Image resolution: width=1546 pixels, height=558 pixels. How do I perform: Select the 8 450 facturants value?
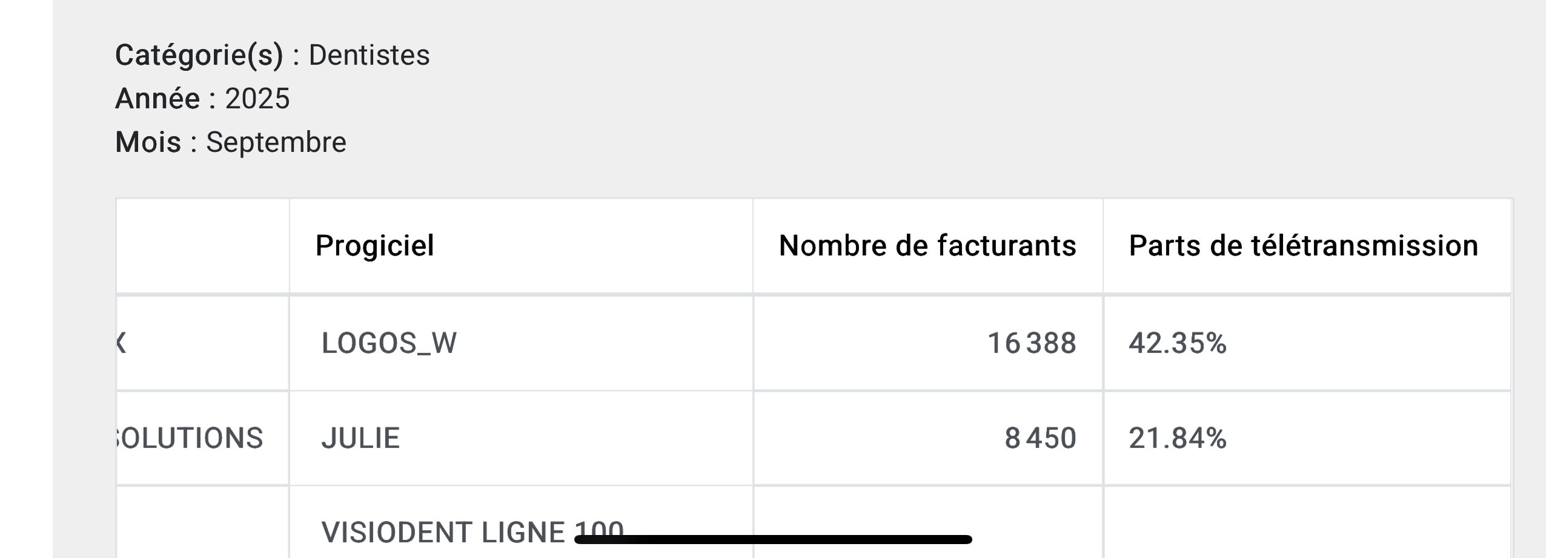point(1040,438)
